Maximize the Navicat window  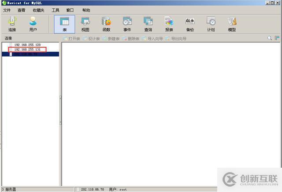click(x=272, y=3)
